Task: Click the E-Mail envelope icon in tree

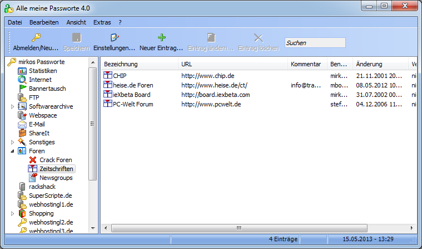Action: coord(22,124)
